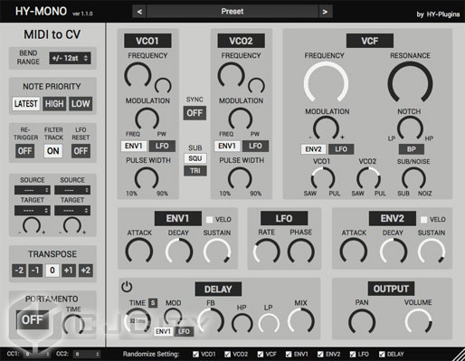465x361 pixels.
Task: Open the right modulation Source dropdown
Action: tap(72, 190)
